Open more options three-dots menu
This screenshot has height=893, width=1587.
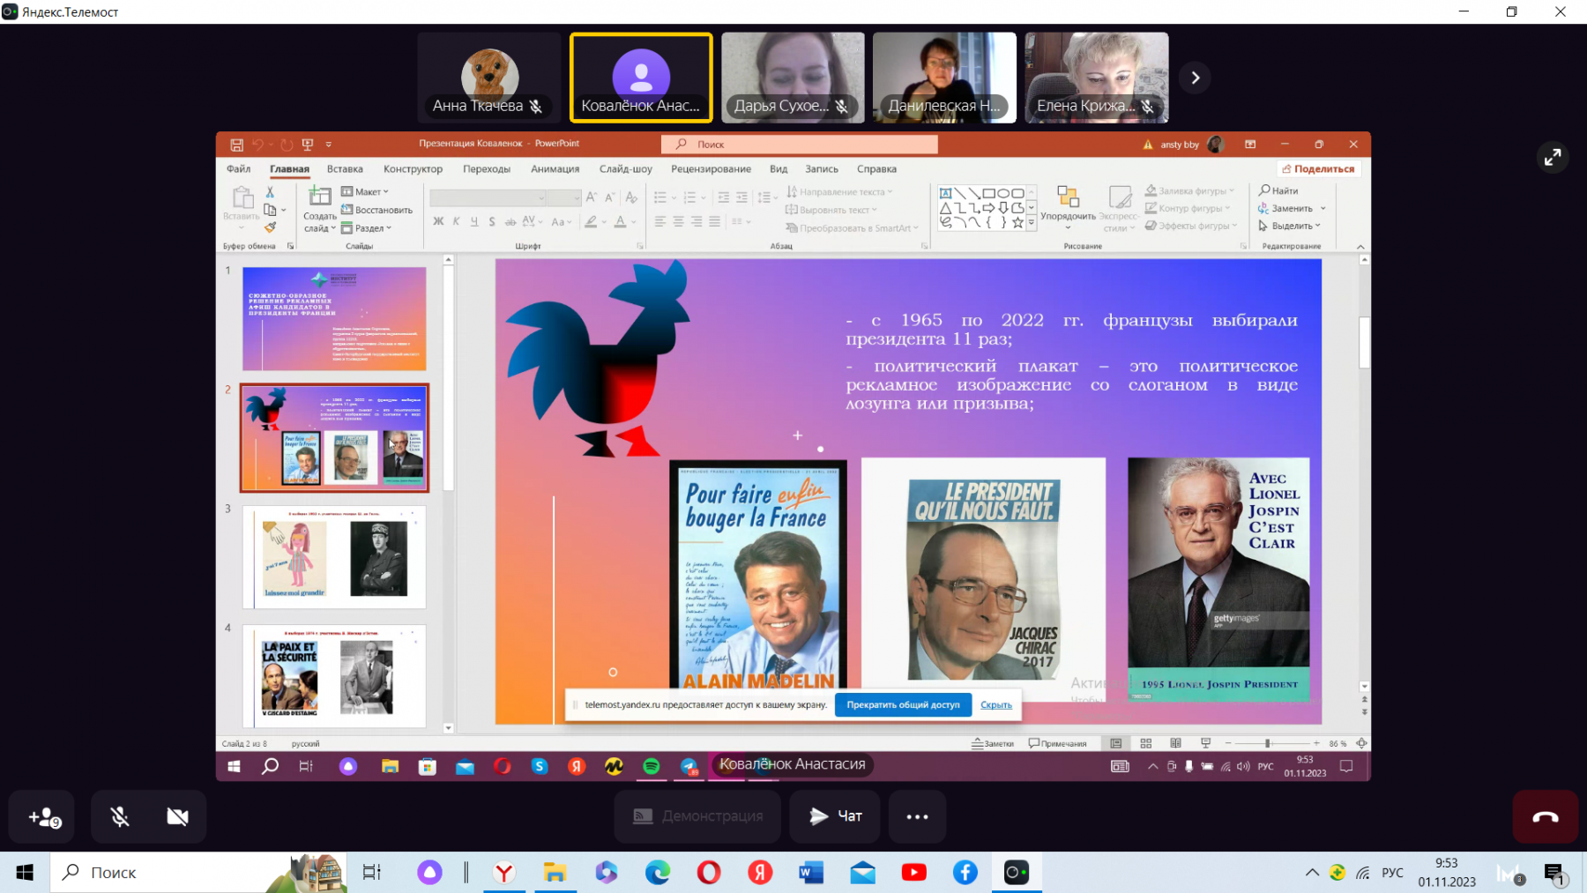pos(917,816)
